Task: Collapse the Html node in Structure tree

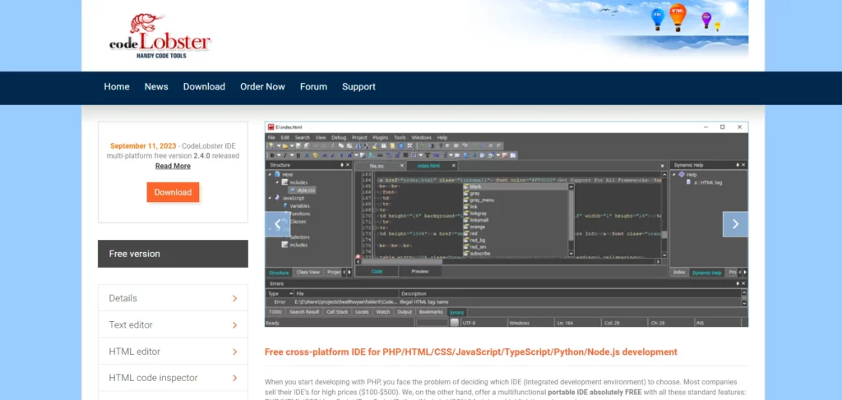Action: pyautogui.click(x=270, y=174)
